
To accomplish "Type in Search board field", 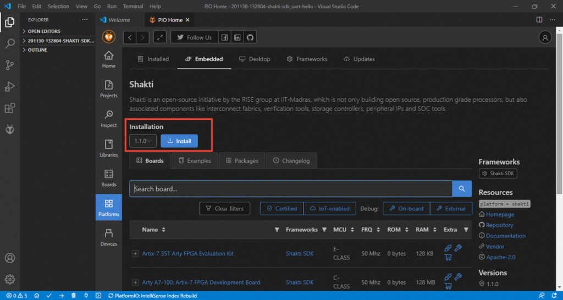I will [x=291, y=189].
